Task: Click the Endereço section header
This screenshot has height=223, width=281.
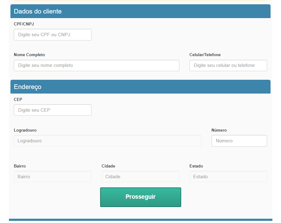Action: pyautogui.click(x=28, y=87)
